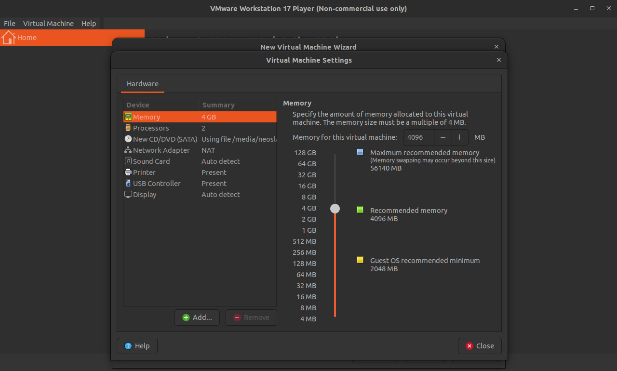Select the Hardware tab

[143, 84]
